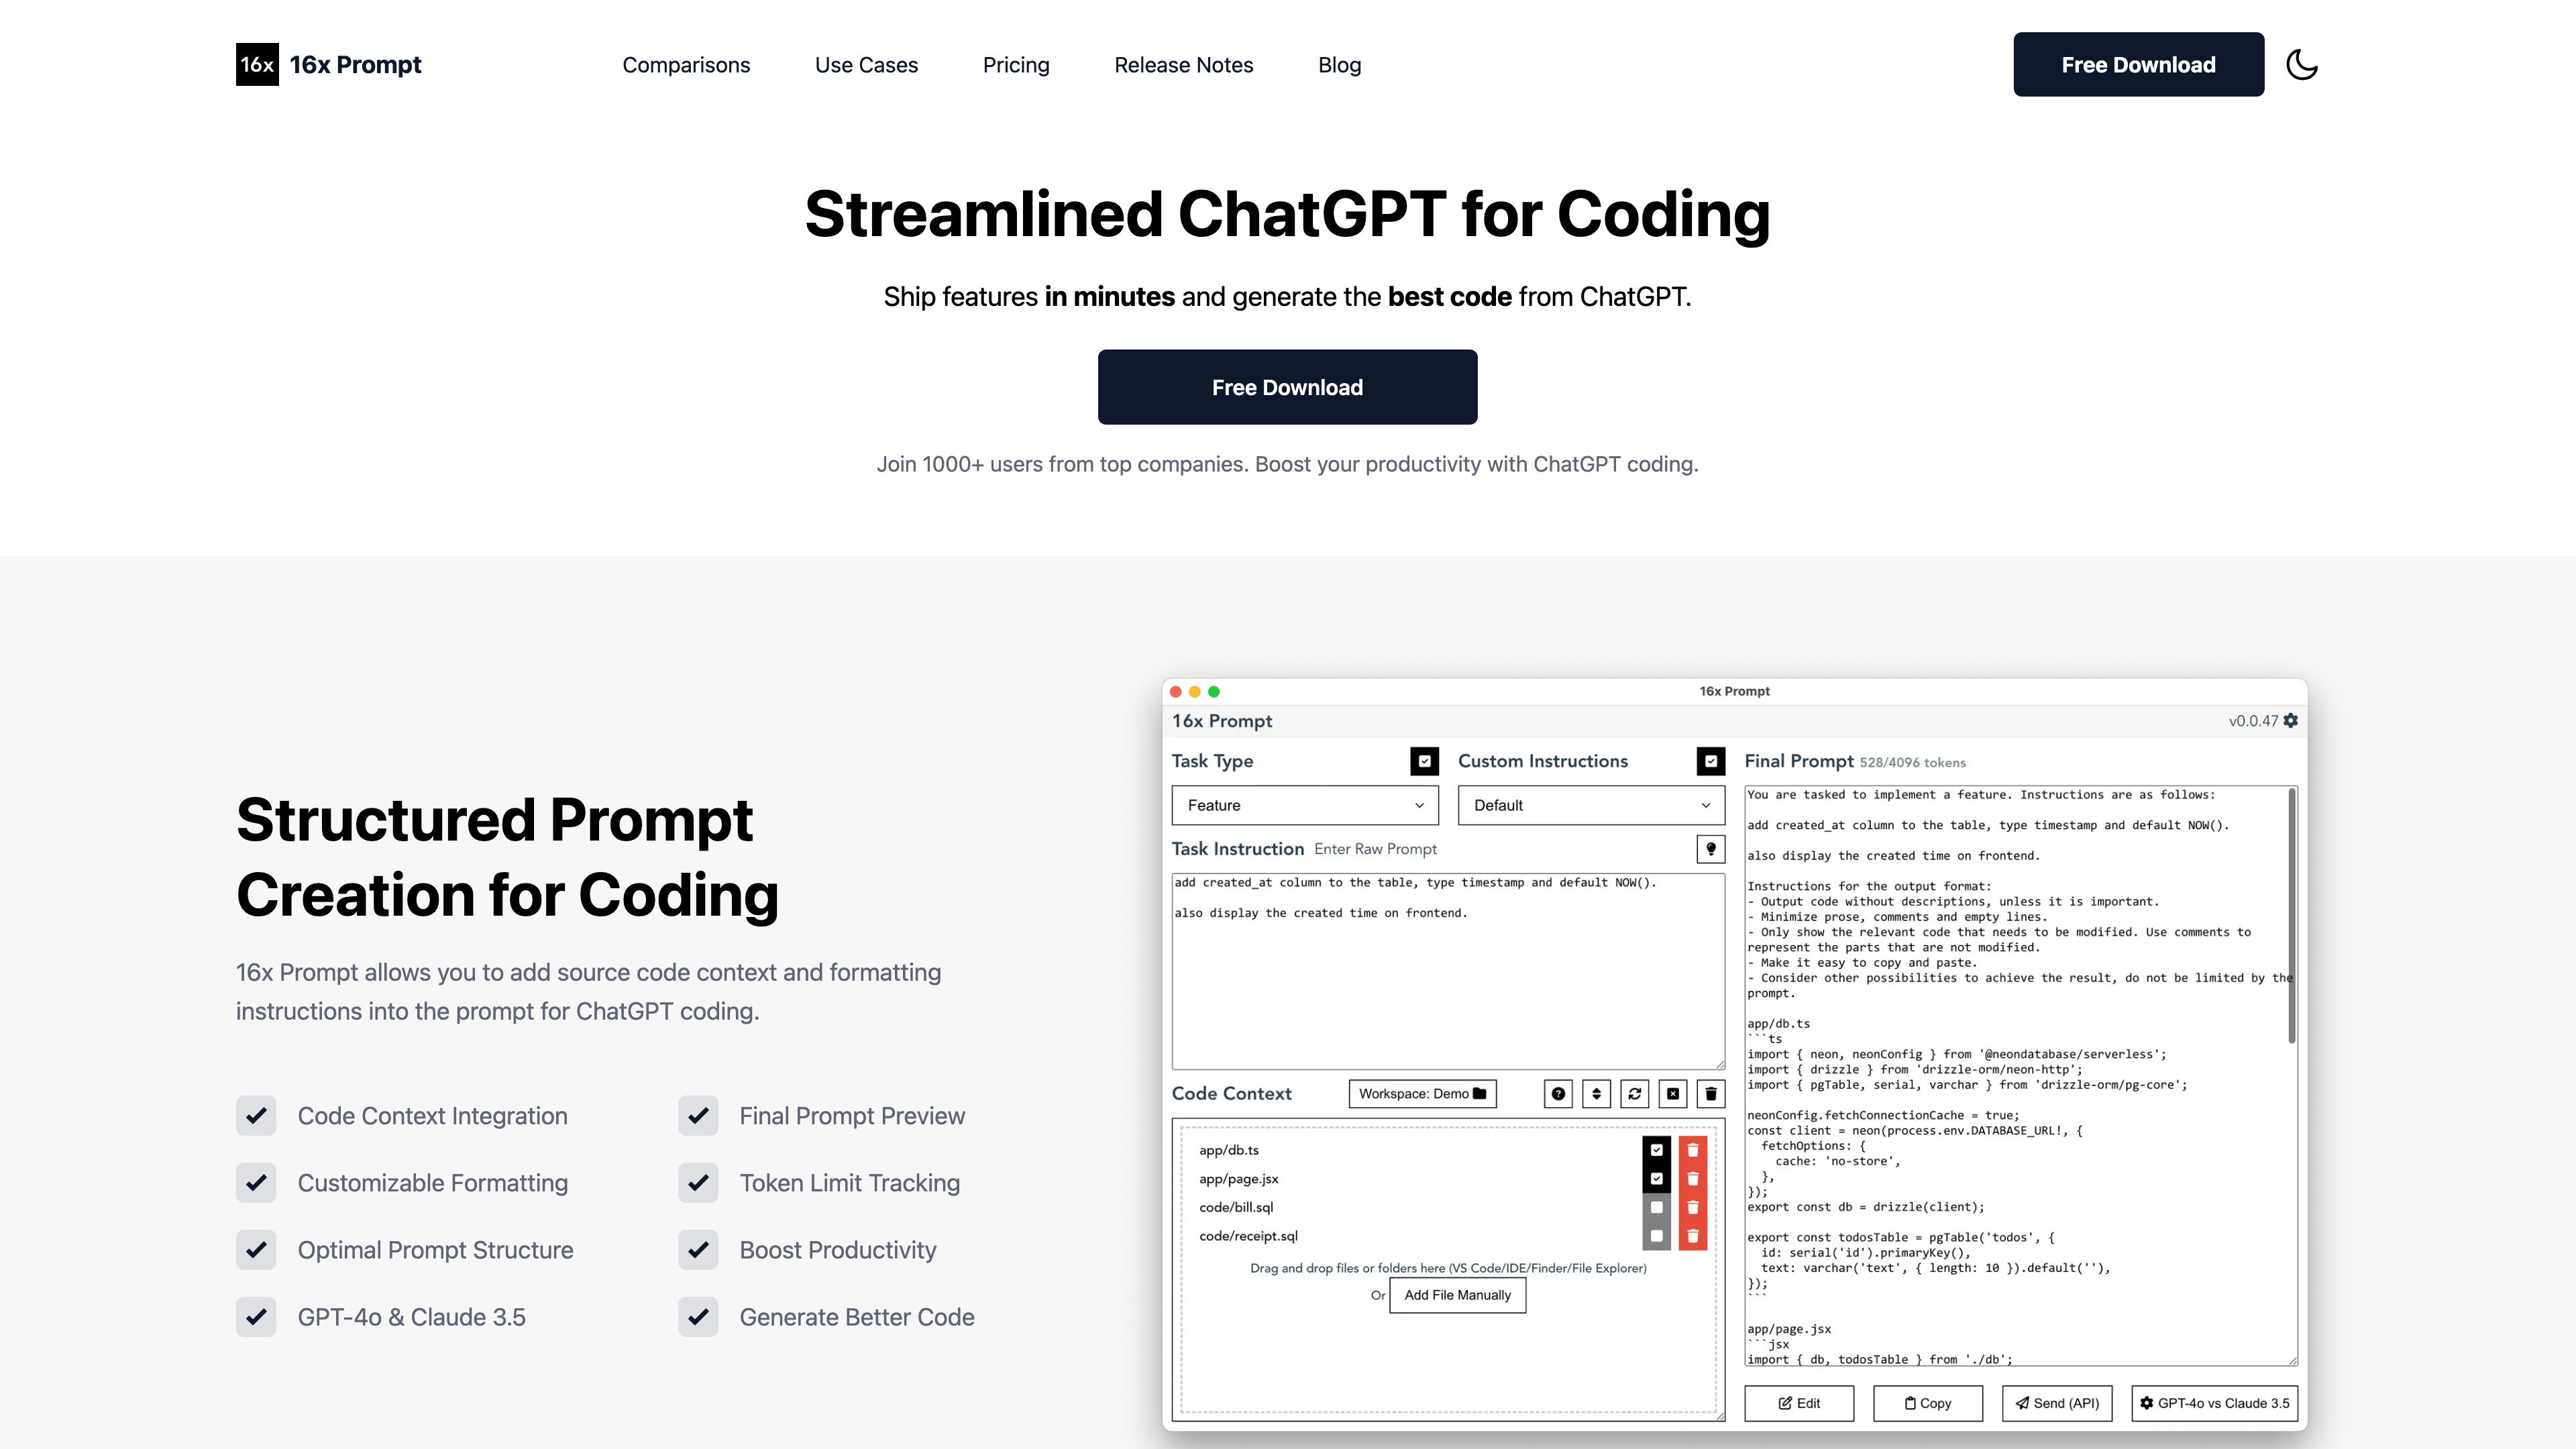Screen dimensions: 2576x1449
Task: Click the Pricing menu item
Action: (1016, 64)
